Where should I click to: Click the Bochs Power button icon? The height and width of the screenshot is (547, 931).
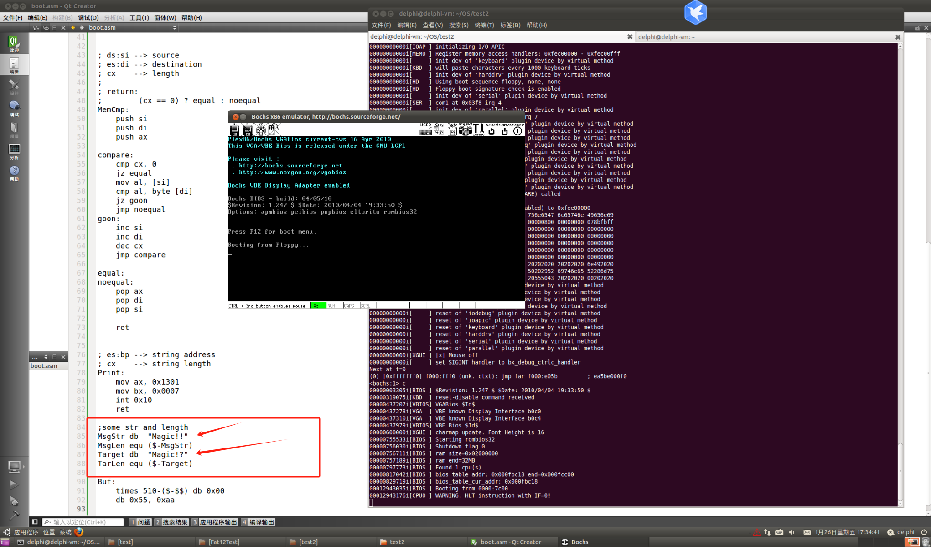(517, 131)
